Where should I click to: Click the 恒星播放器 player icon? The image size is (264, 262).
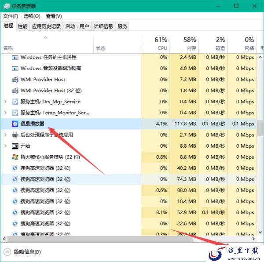click(x=15, y=124)
